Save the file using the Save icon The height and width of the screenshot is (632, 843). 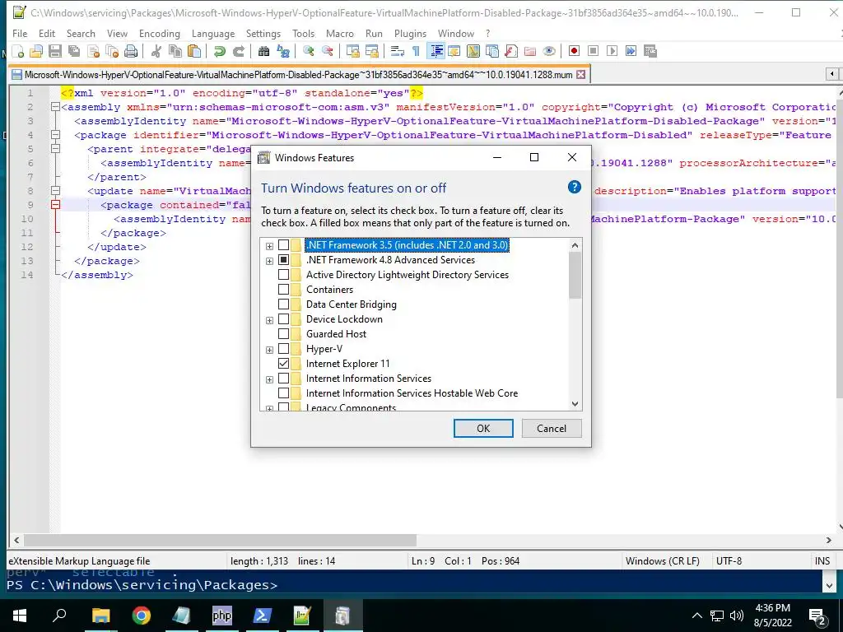55,51
